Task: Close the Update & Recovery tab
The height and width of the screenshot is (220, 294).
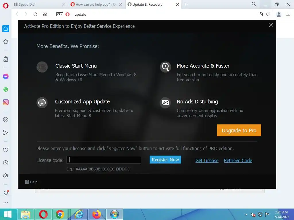Action: (177, 5)
